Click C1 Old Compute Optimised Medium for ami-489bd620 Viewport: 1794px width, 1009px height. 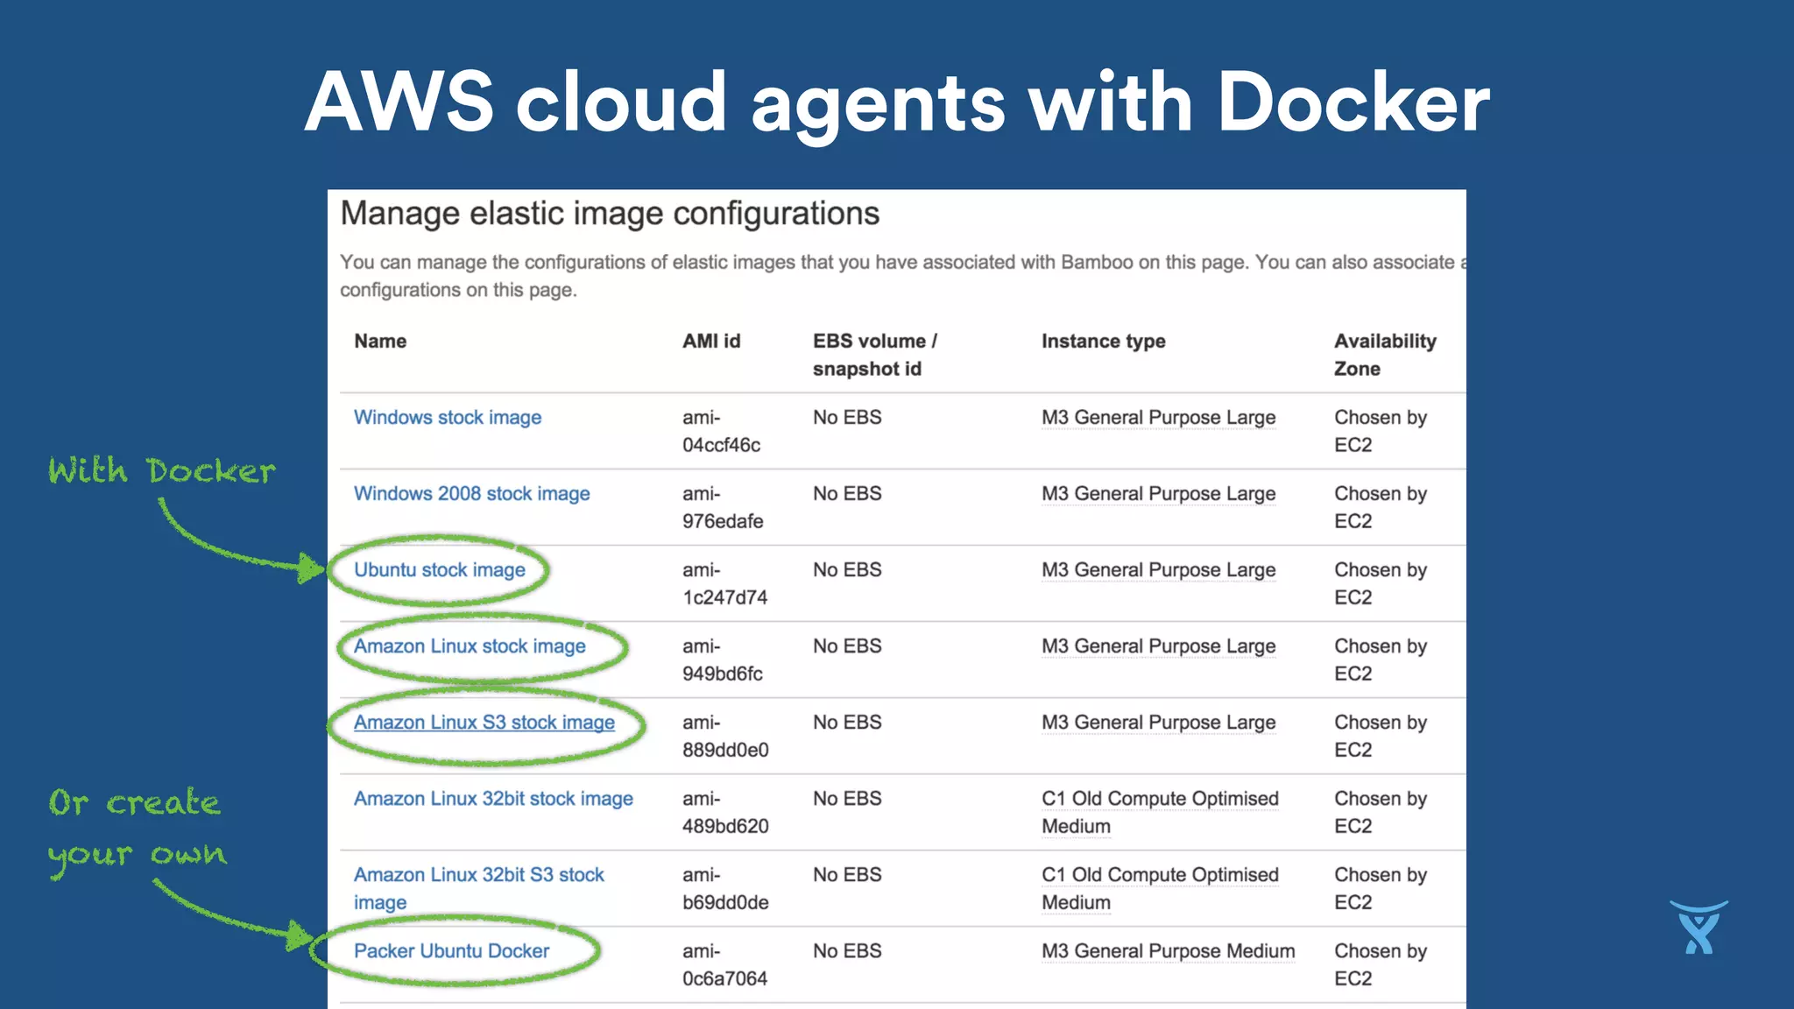pos(1160,812)
